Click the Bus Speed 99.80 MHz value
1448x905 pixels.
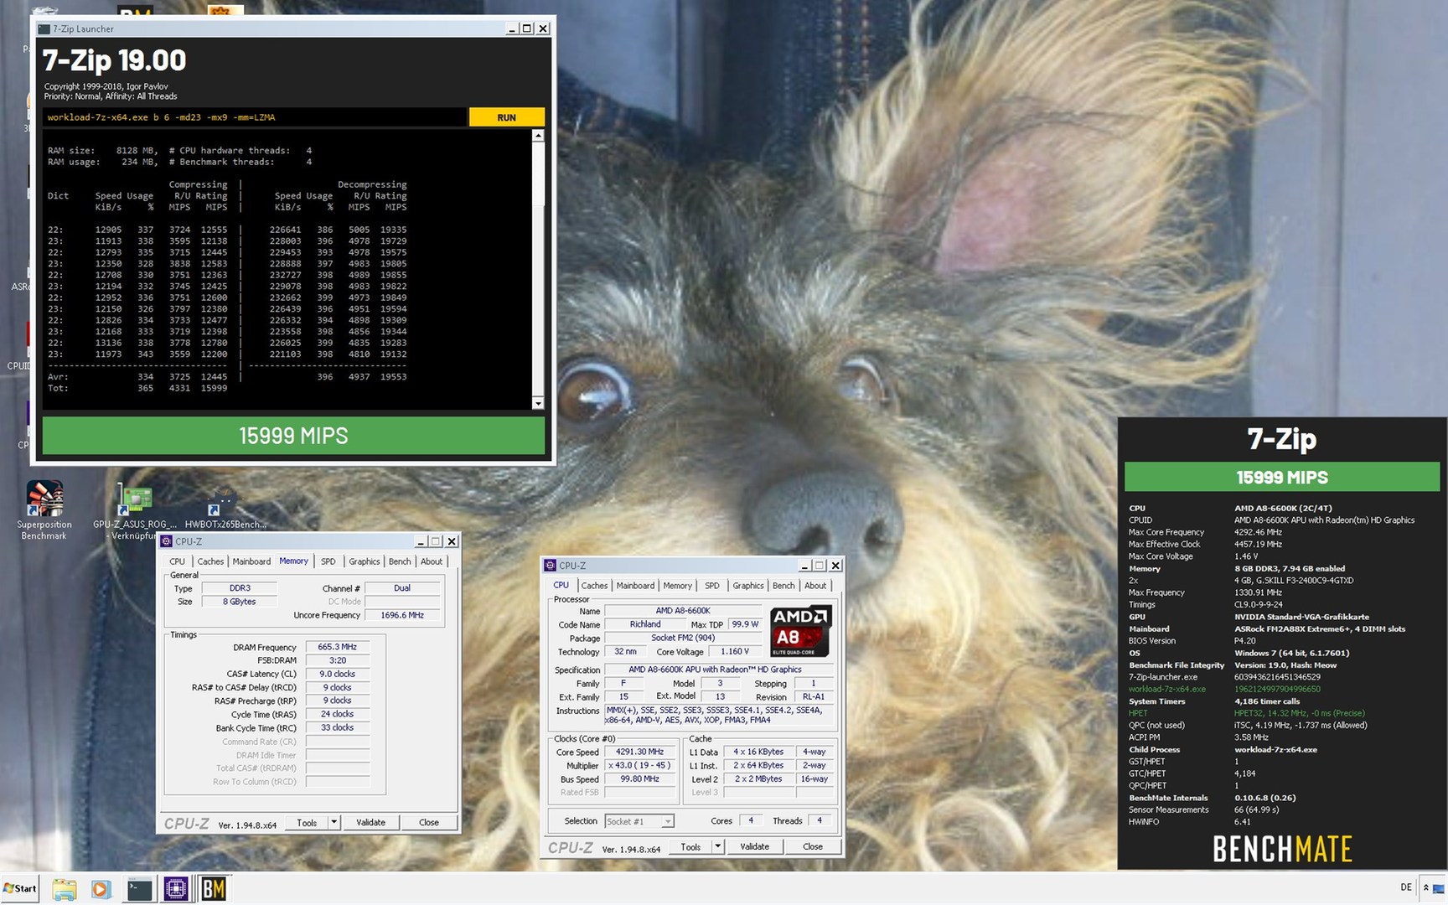pyautogui.click(x=639, y=778)
